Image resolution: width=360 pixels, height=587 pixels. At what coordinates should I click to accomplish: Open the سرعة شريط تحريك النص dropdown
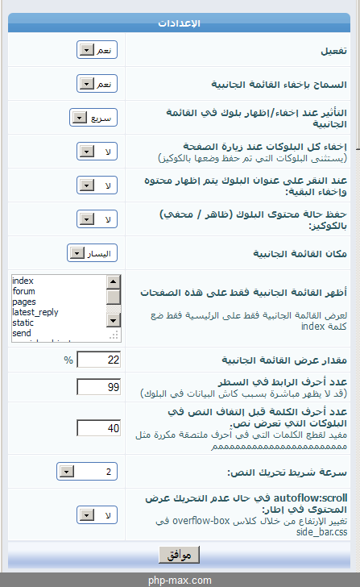point(87,472)
